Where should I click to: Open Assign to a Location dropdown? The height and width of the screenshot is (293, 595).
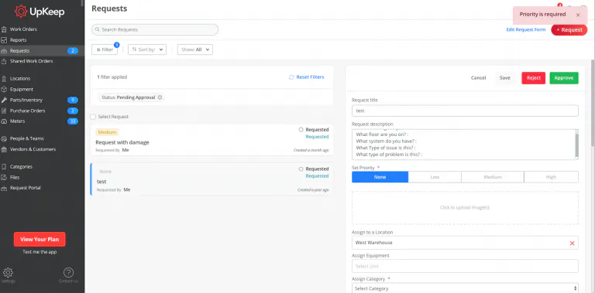(x=465, y=243)
